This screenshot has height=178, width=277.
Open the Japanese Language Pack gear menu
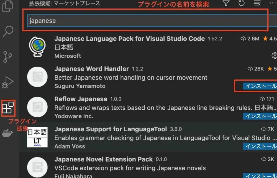(274, 56)
